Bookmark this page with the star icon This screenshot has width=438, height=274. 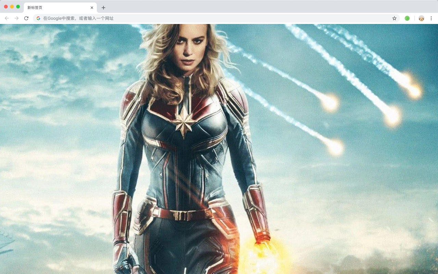[x=394, y=18]
